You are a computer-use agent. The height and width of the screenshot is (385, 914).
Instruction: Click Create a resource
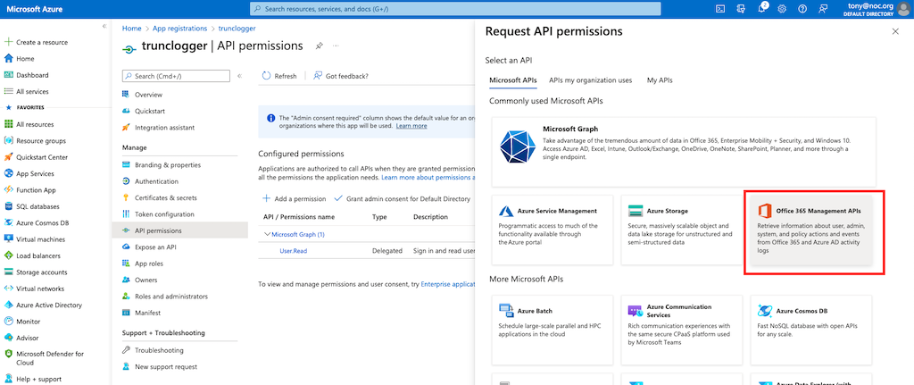(x=36, y=42)
